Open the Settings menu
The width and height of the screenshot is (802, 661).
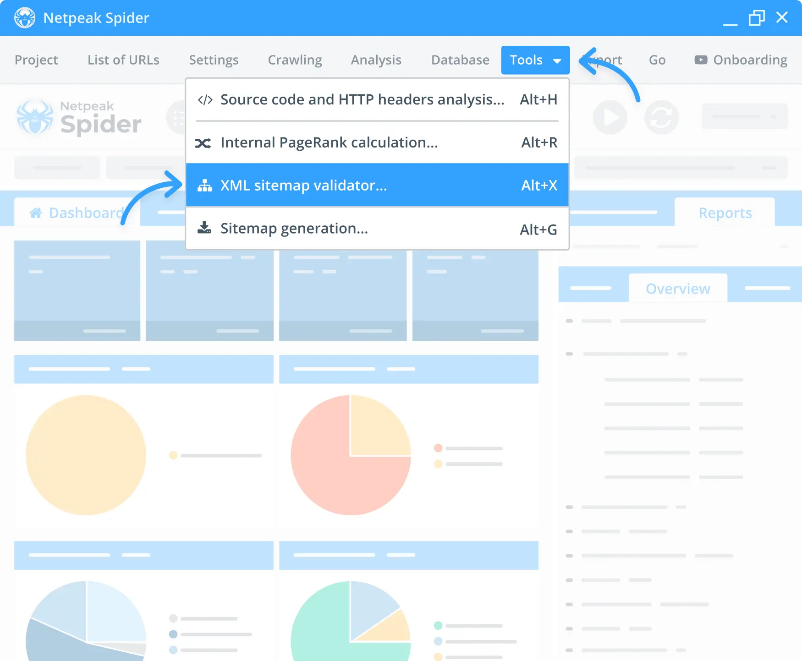coord(214,60)
